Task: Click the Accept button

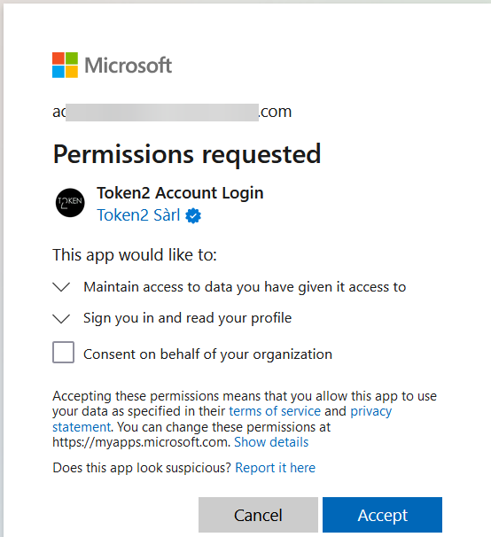Action: pyautogui.click(x=382, y=515)
